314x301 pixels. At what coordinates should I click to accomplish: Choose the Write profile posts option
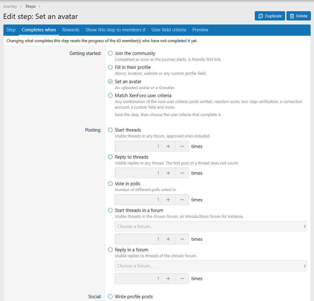tap(110, 297)
